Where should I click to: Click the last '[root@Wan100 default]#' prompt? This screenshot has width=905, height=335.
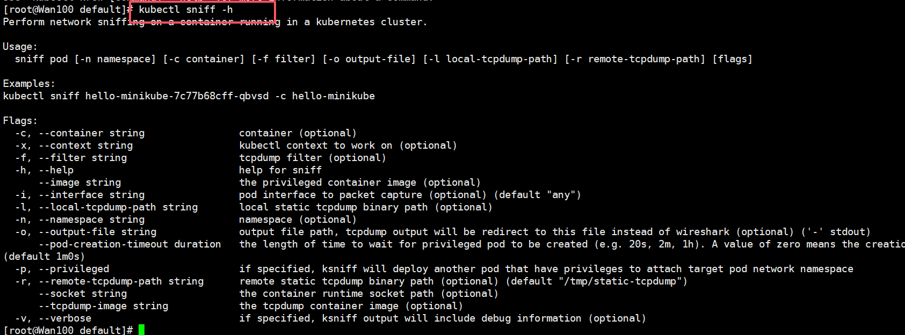(68, 330)
